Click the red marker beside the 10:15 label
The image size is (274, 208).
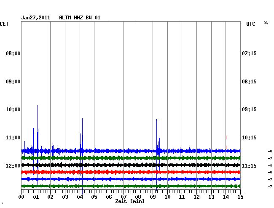click(226, 138)
